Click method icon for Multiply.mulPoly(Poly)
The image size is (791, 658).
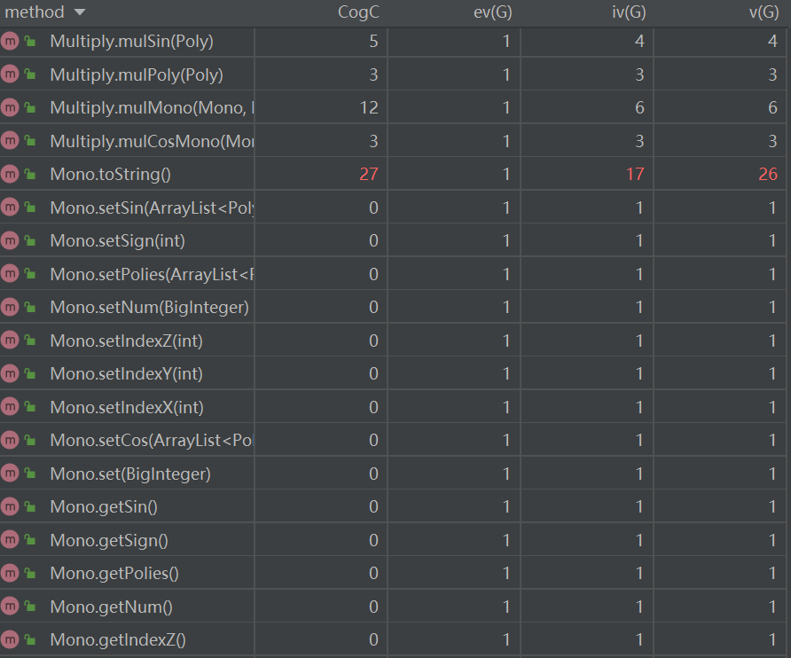[10, 74]
